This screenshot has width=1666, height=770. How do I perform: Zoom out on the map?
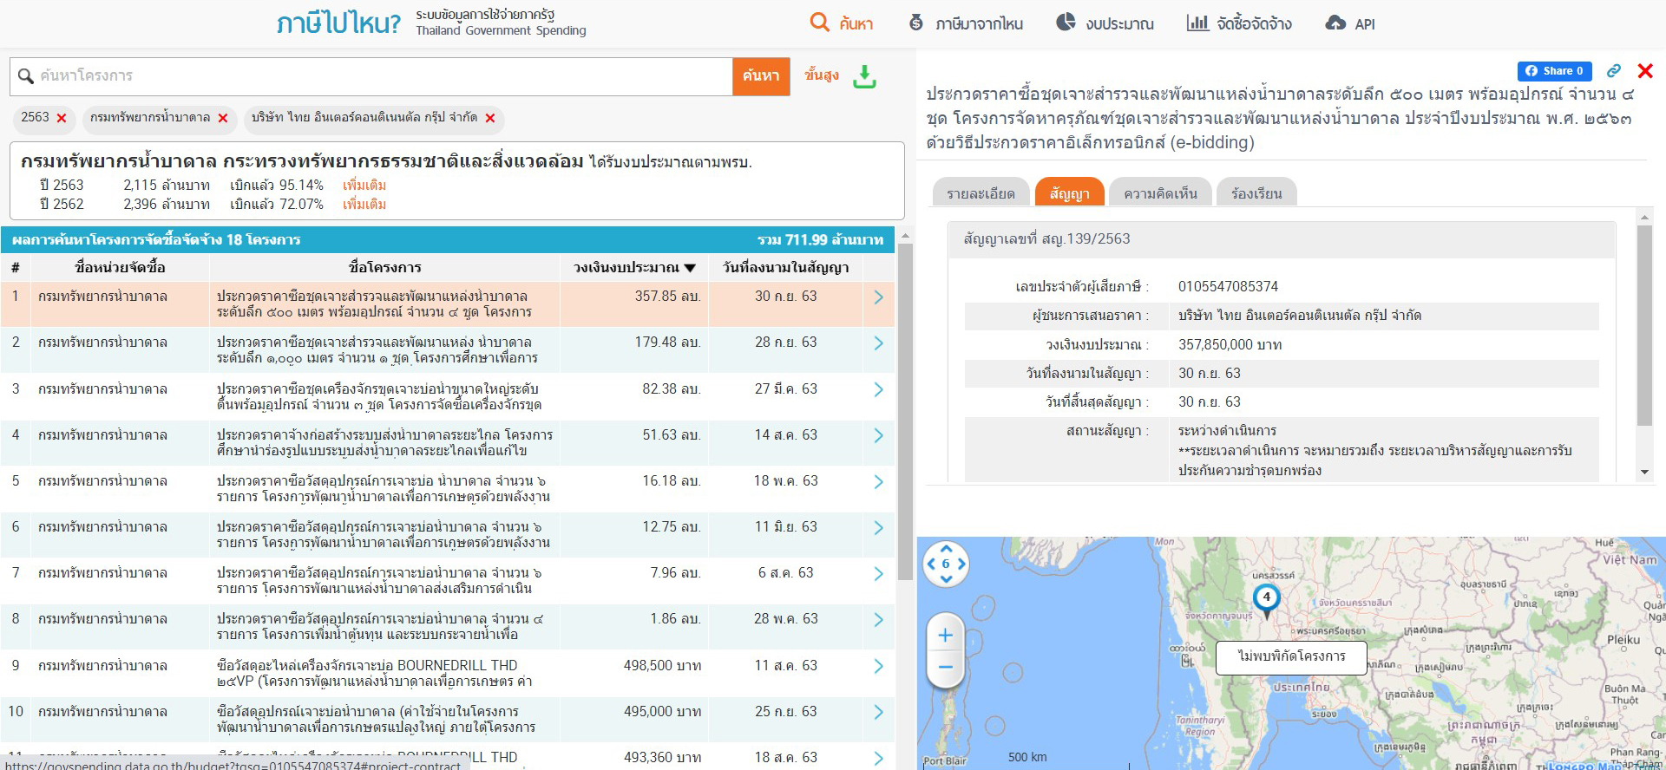(945, 667)
